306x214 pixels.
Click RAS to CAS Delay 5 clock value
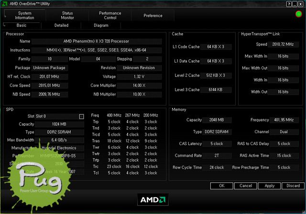[x=284, y=144]
